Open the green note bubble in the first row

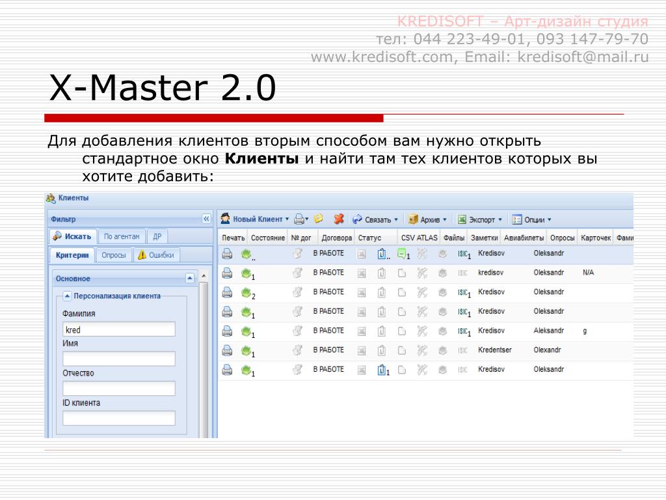[401, 253]
